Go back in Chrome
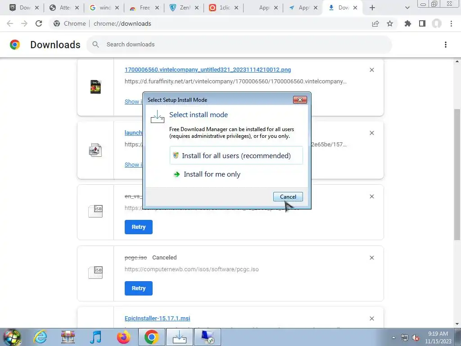 pyautogui.click(x=10, y=23)
